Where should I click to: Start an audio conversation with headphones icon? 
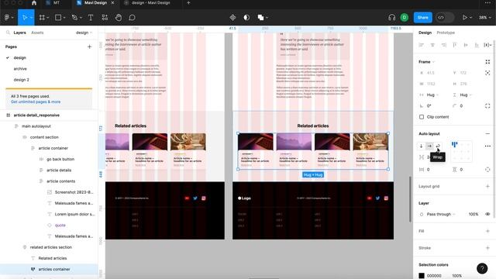(392, 18)
